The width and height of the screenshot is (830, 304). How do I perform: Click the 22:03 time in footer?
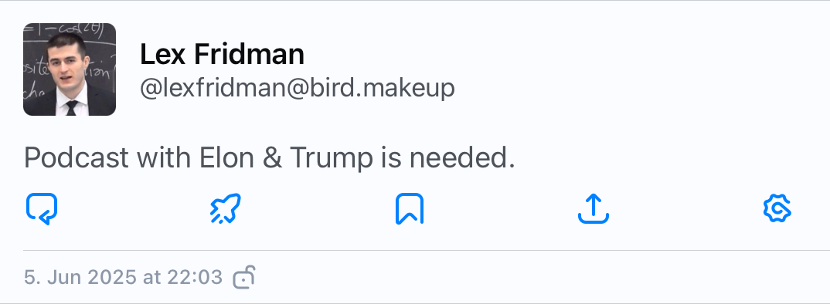point(195,277)
